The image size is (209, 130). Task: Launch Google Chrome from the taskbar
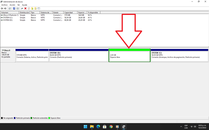[111, 126]
